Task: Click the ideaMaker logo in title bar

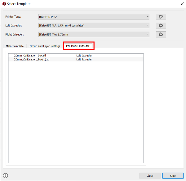Action: click(4, 4)
